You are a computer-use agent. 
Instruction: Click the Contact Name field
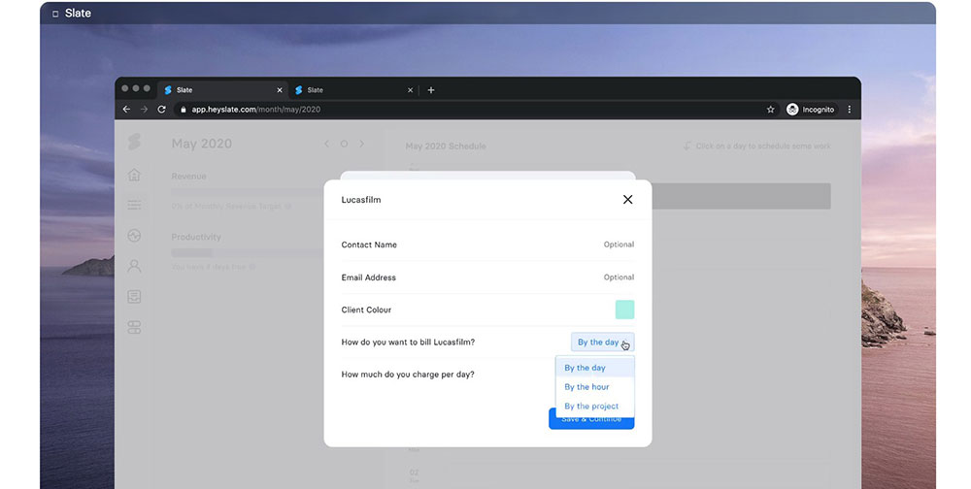pos(487,244)
